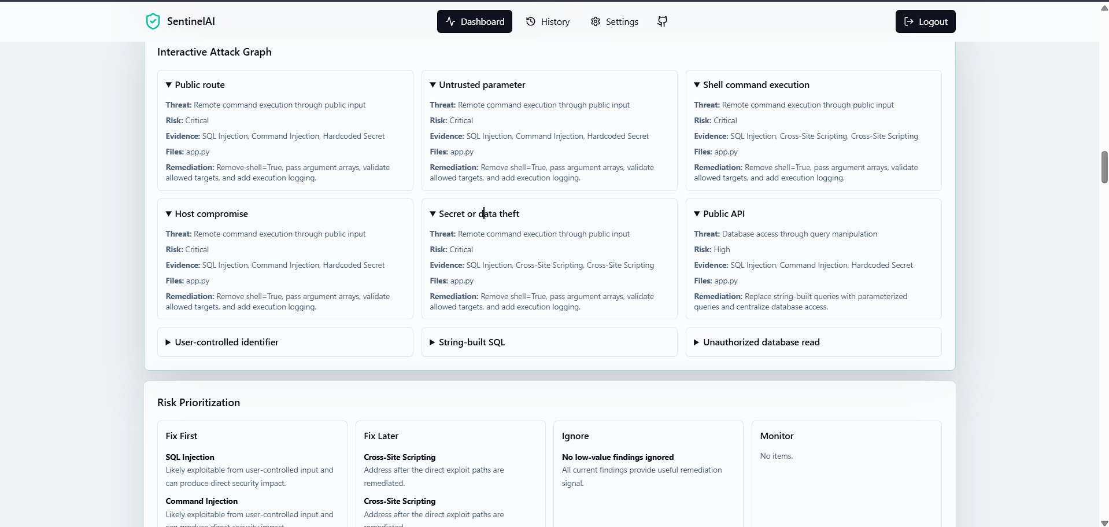Click the History clock icon
Image resolution: width=1109 pixels, height=527 pixels.
(531, 21)
